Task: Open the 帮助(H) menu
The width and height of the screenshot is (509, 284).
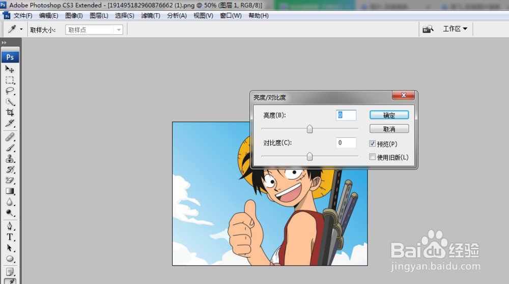Action: (259, 16)
